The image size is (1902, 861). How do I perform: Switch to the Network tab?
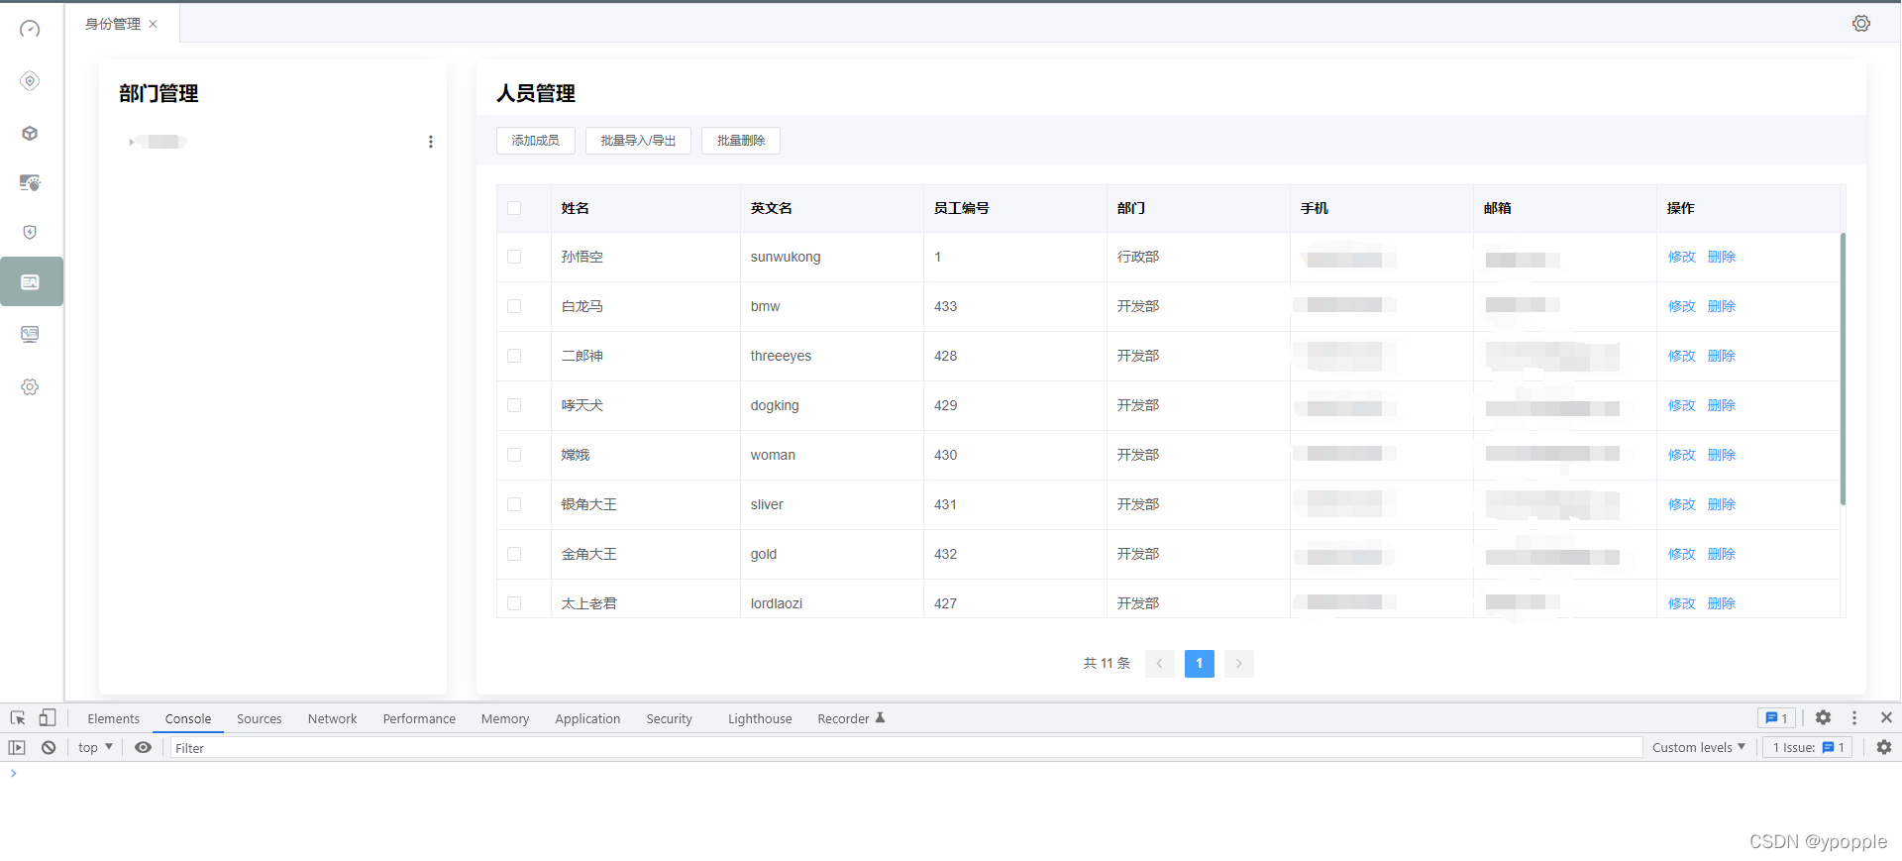pyautogui.click(x=332, y=719)
